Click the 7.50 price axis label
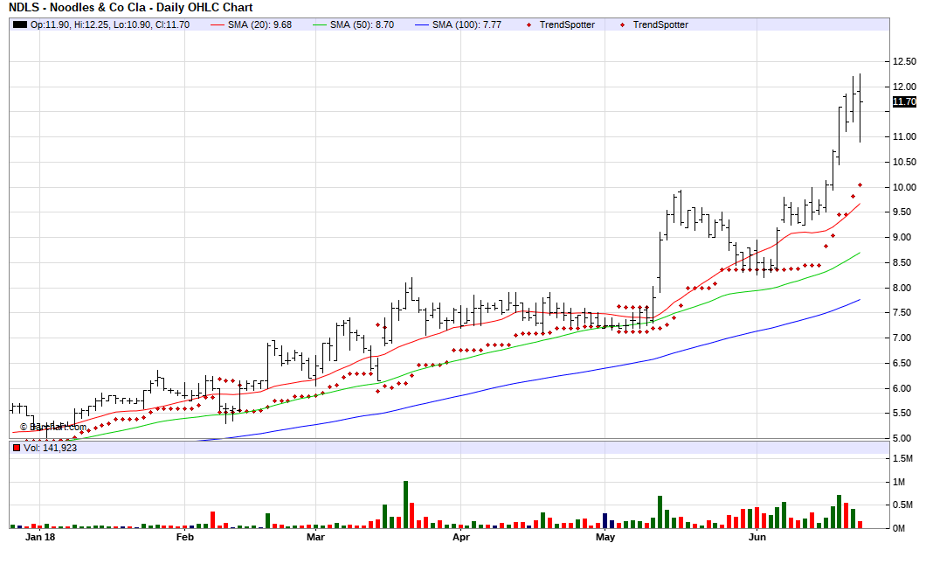This screenshot has height=564, width=926. 902,313
